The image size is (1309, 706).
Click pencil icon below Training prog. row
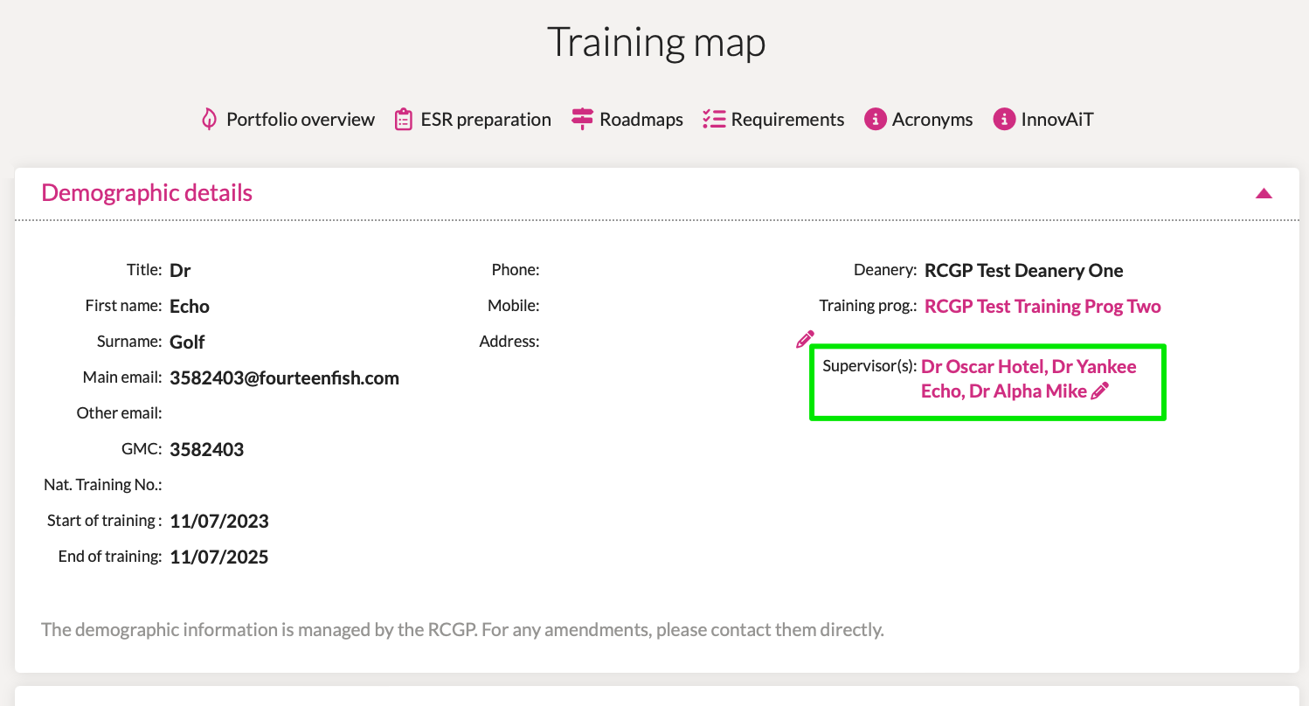point(805,340)
